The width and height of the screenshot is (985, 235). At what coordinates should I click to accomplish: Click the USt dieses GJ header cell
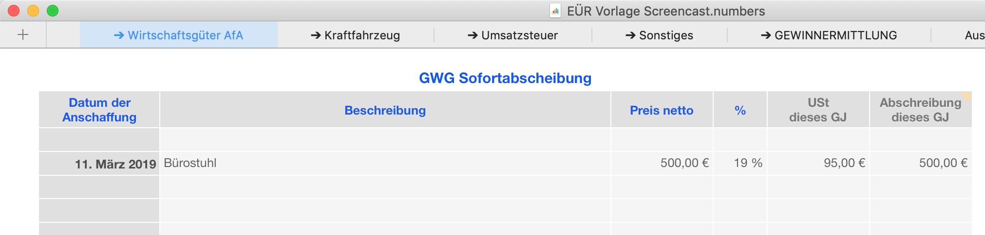pyautogui.click(x=818, y=110)
